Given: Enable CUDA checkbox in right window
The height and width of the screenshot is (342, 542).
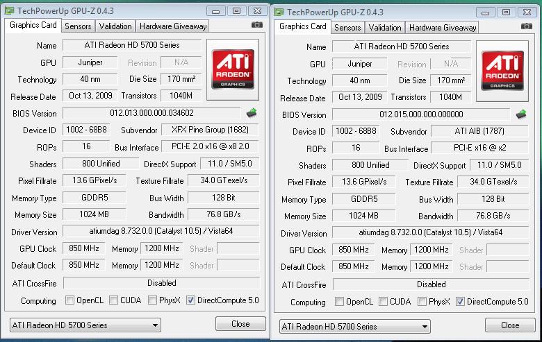Looking at the screenshot, I should 383,302.
